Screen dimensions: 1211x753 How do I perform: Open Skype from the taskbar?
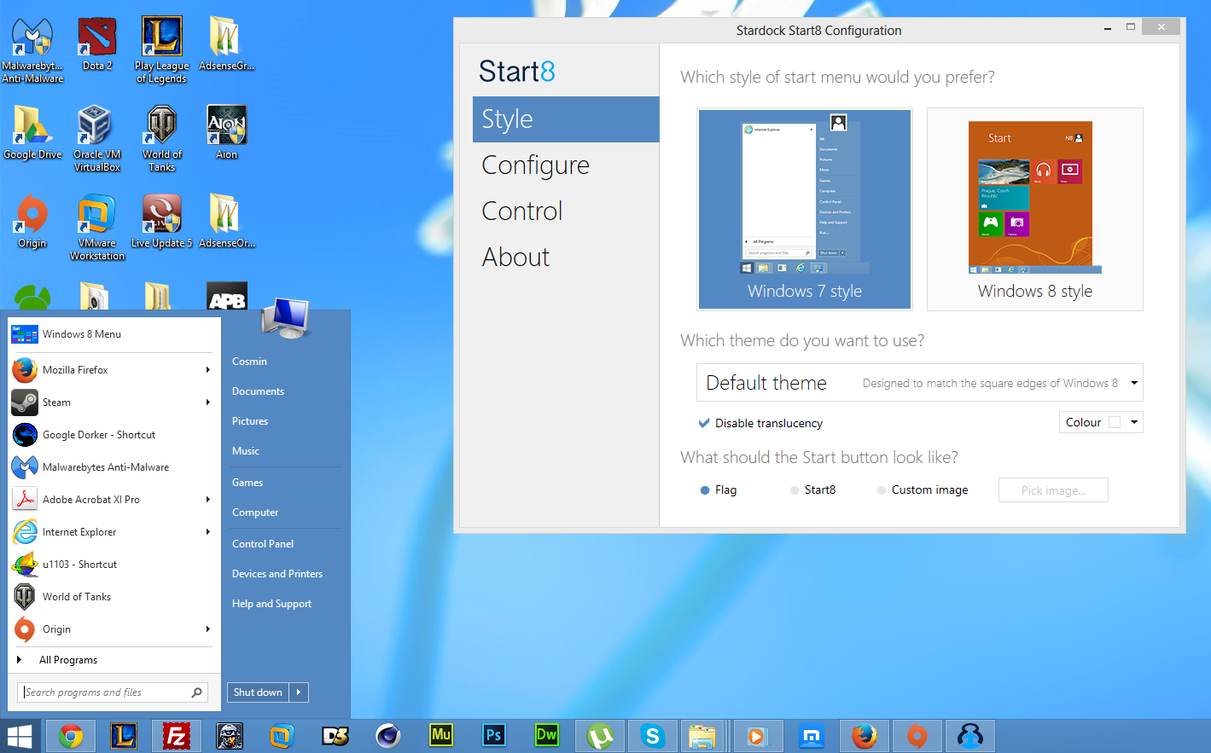[653, 736]
